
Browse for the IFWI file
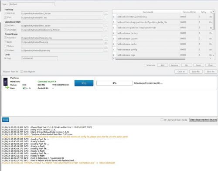point(106,17)
